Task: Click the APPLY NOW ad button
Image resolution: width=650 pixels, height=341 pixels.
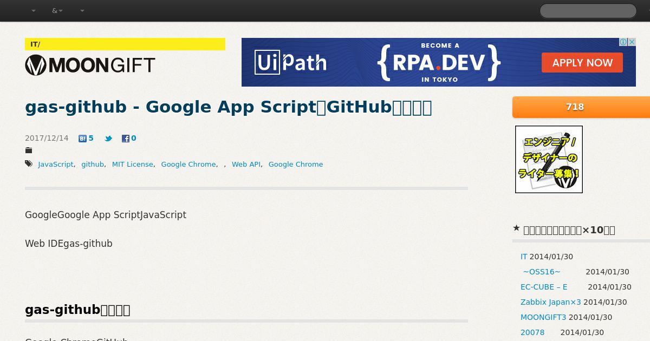Action: pyautogui.click(x=582, y=63)
